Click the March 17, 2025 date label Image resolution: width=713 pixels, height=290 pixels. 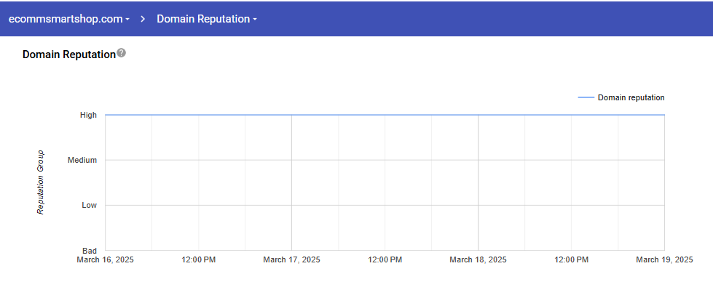[x=291, y=260]
